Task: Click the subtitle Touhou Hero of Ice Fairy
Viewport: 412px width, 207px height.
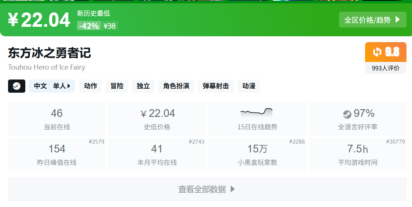Action: point(47,67)
